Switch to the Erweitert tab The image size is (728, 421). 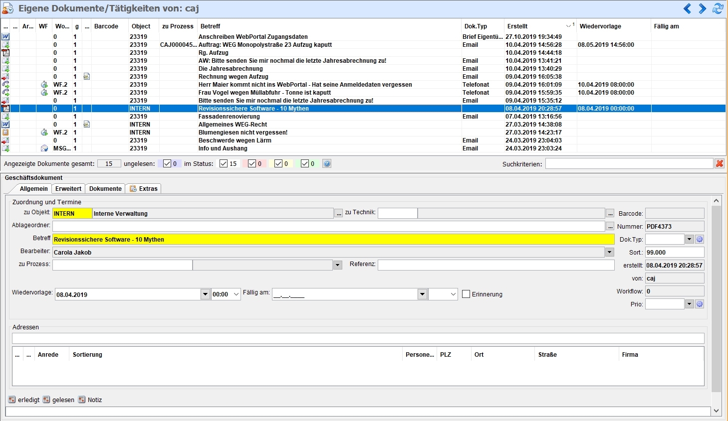point(68,189)
